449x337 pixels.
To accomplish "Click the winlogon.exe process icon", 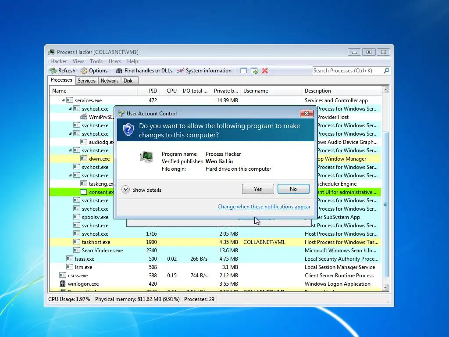I will pyautogui.click(x=62, y=284).
